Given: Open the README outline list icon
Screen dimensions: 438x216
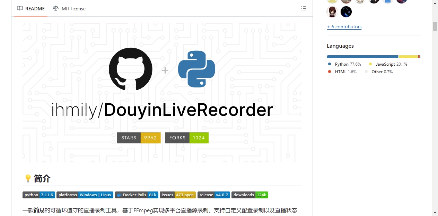Looking at the screenshot, I should [304, 8].
